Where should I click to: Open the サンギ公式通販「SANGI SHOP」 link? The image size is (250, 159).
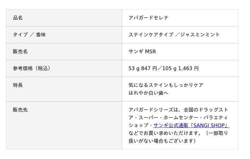(x=191, y=125)
